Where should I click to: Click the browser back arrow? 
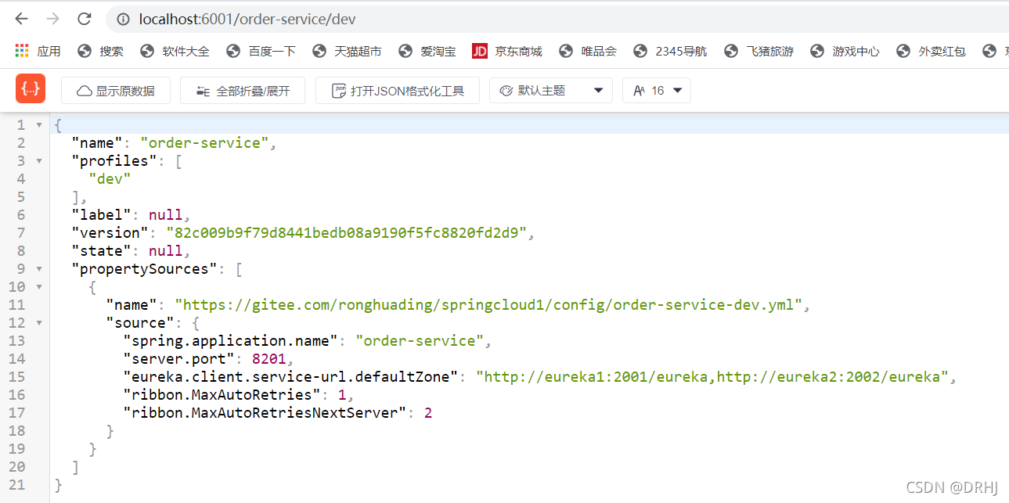click(22, 19)
